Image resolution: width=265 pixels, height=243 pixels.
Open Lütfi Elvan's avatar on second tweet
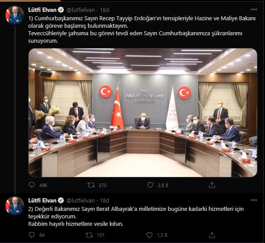pos(15,206)
